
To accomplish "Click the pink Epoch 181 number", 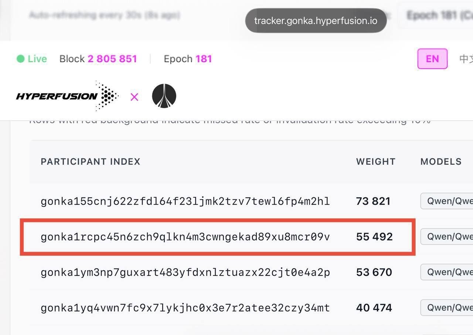I will pos(204,59).
